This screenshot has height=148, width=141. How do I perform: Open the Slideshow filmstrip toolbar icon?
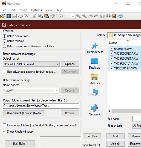(8, 16)
